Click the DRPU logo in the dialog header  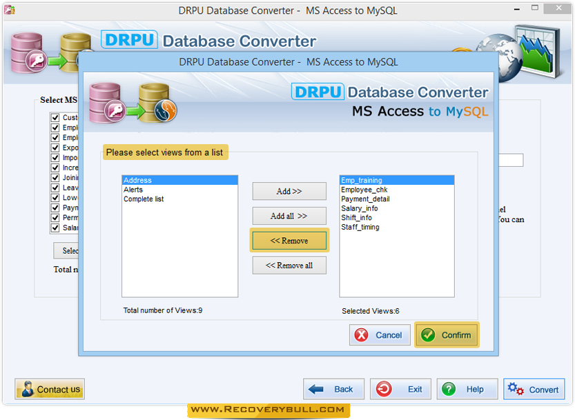coord(318,92)
